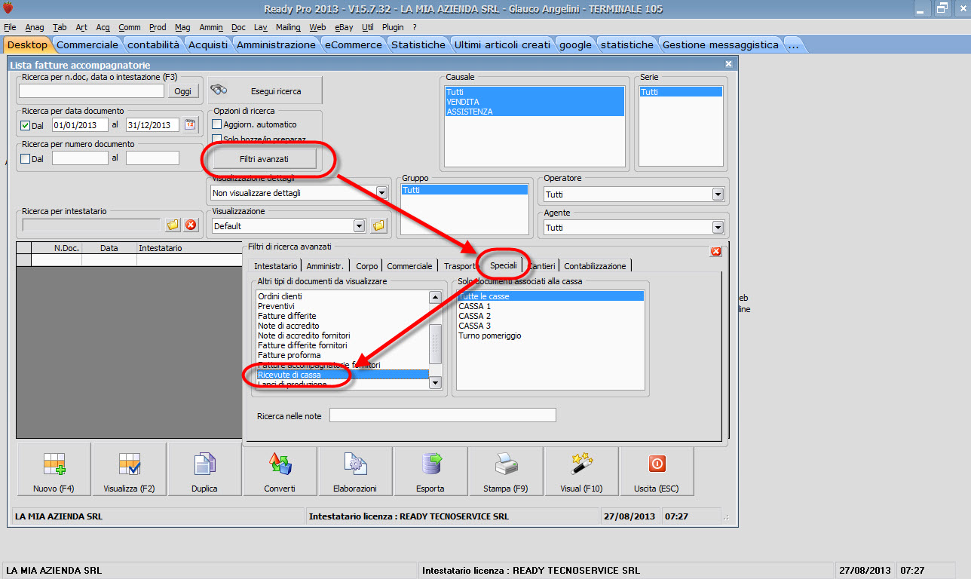Open the Comm menu
This screenshot has width=971, height=579.
(x=130, y=27)
